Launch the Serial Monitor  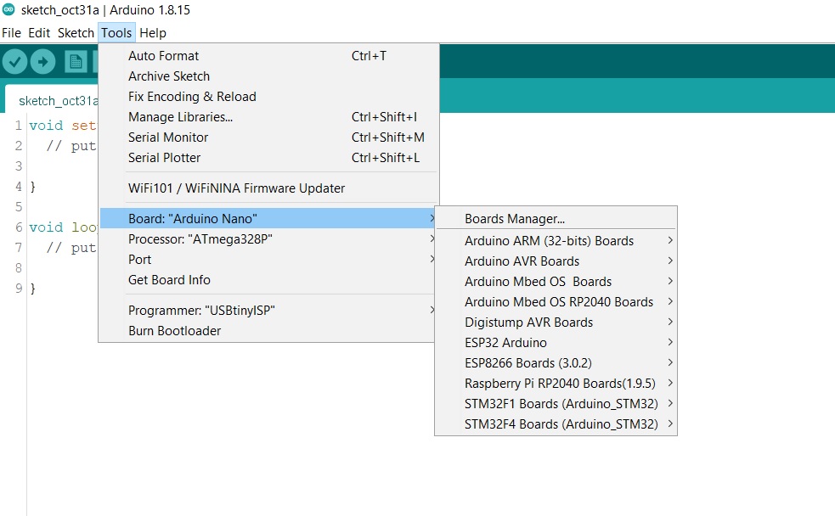tap(168, 137)
